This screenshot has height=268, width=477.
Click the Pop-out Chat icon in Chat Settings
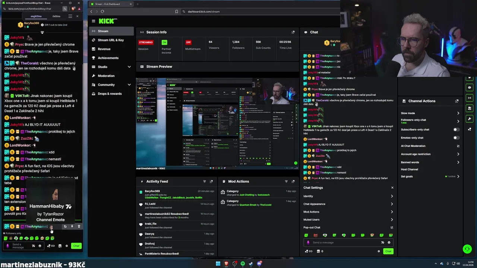tap(392, 227)
